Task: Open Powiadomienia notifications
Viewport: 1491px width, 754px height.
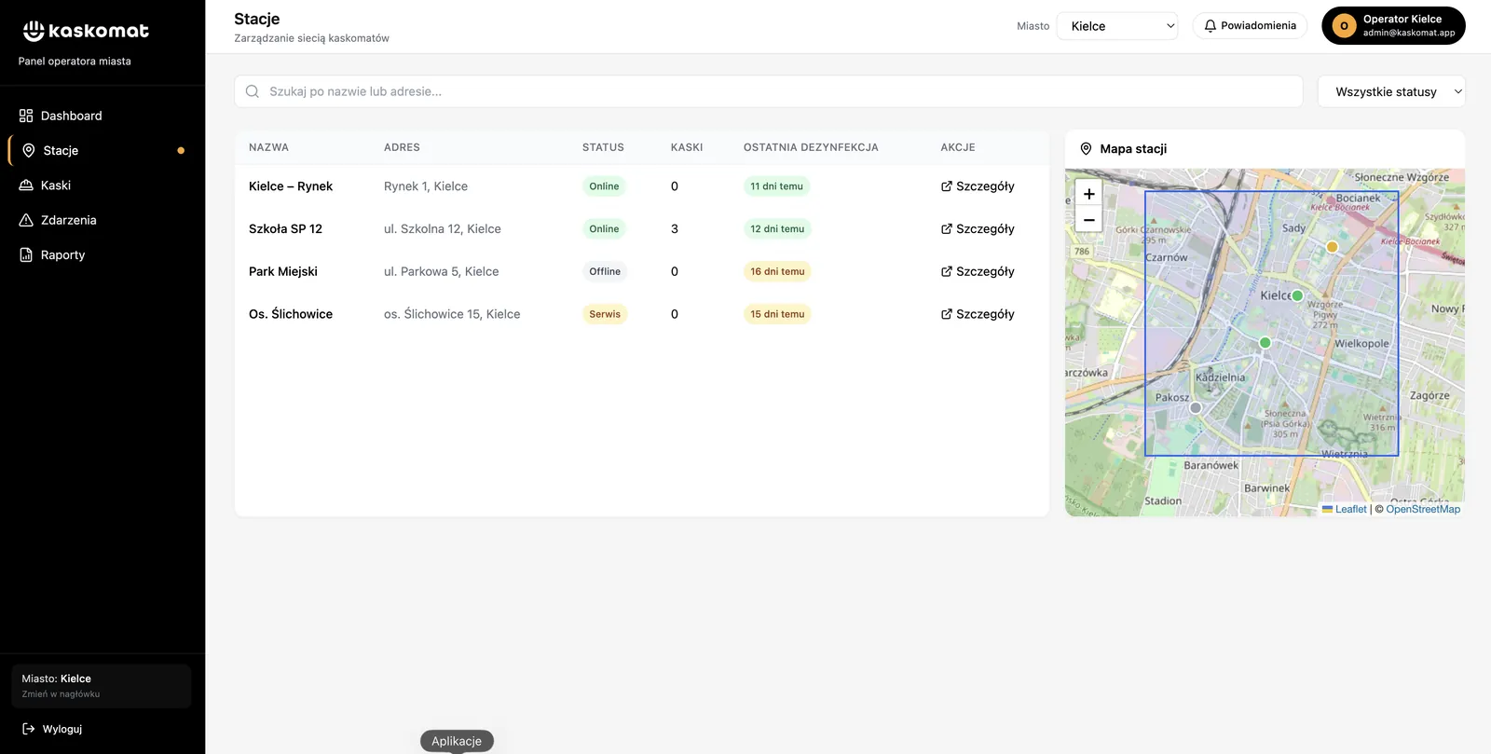Action: coord(1250,26)
